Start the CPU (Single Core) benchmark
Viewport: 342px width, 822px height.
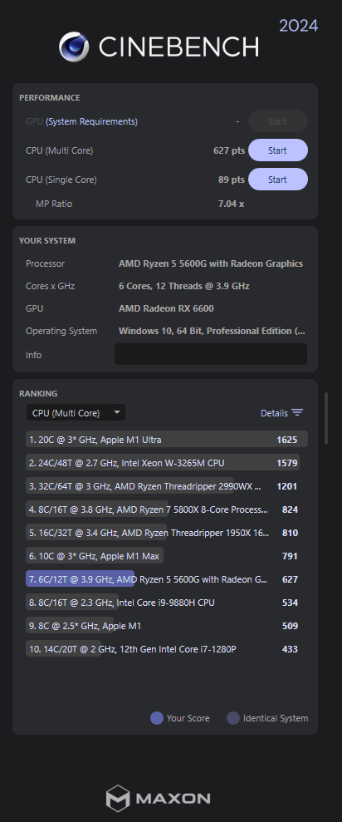coord(277,180)
